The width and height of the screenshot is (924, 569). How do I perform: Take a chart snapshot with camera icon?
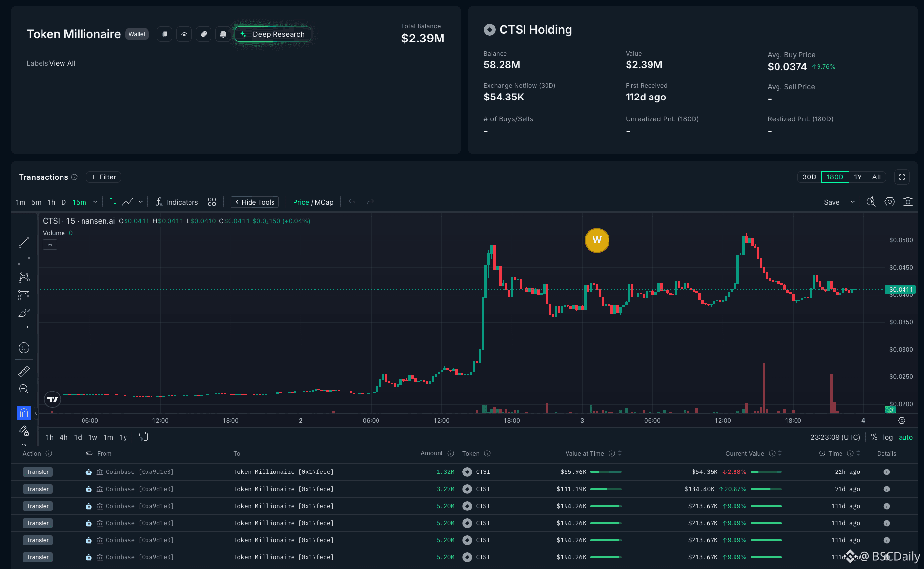pyautogui.click(x=908, y=202)
